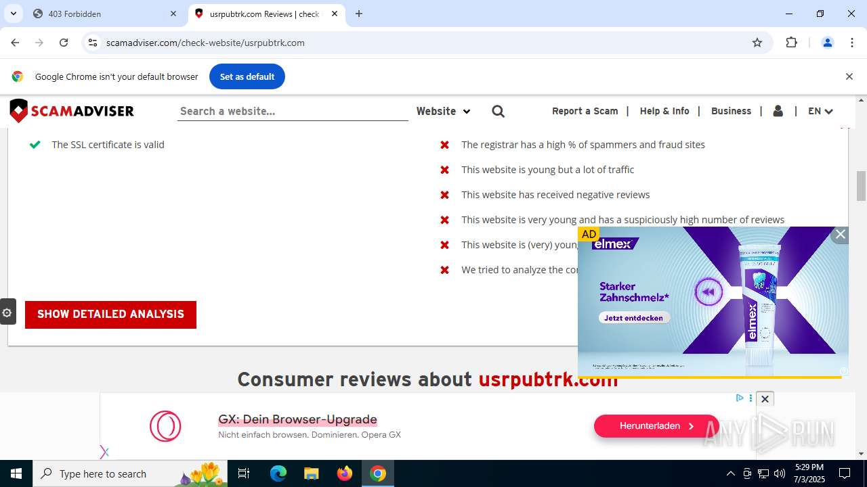Open File Explorer from taskbar
867x487 pixels.
pyautogui.click(x=312, y=473)
